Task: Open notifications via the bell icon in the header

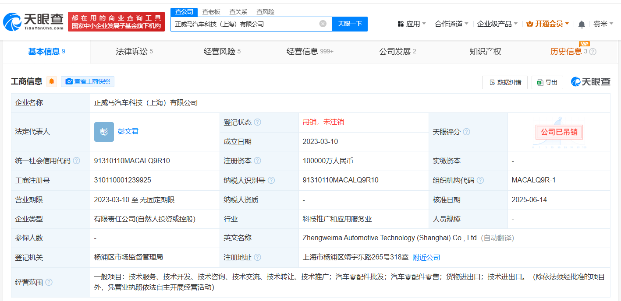Action: (582, 24)
